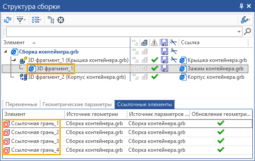Expand the search field dropdown arrow
Image resolution: width=255 pixels, height=161 pixels.
coord(239,31)
